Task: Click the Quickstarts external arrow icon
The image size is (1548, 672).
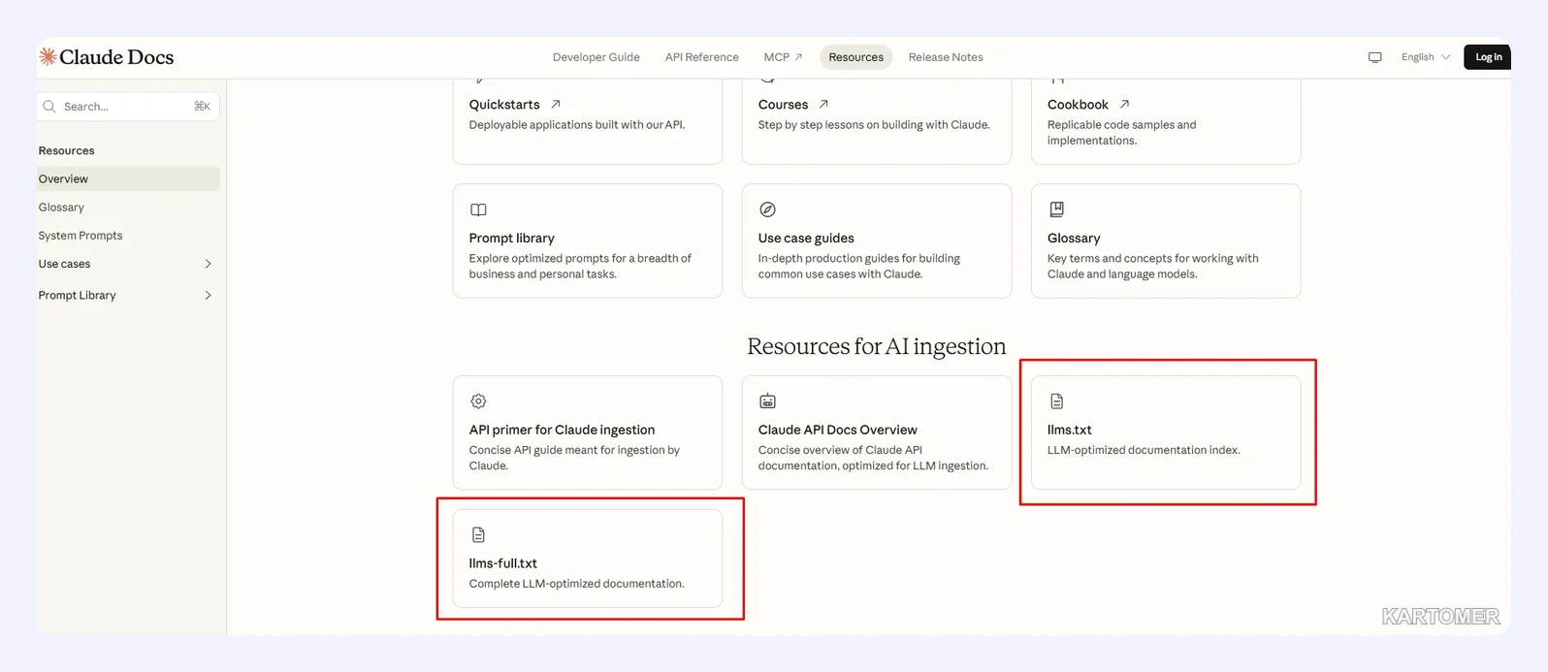Action: click(x=556, y=104)
